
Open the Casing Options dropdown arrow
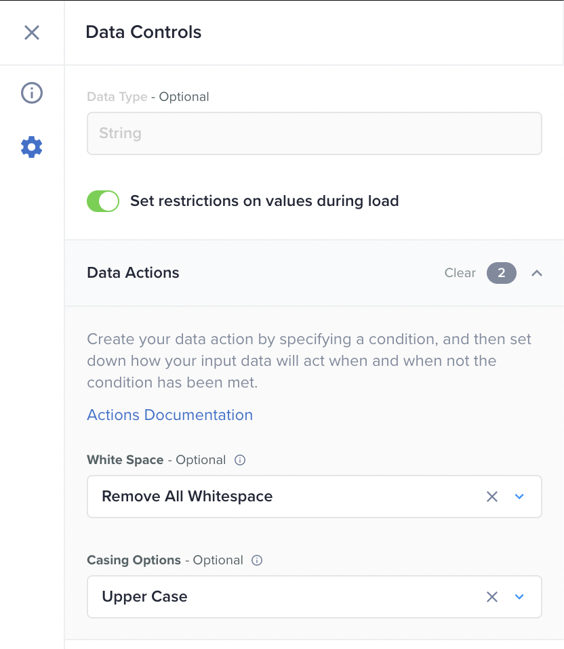519,597
